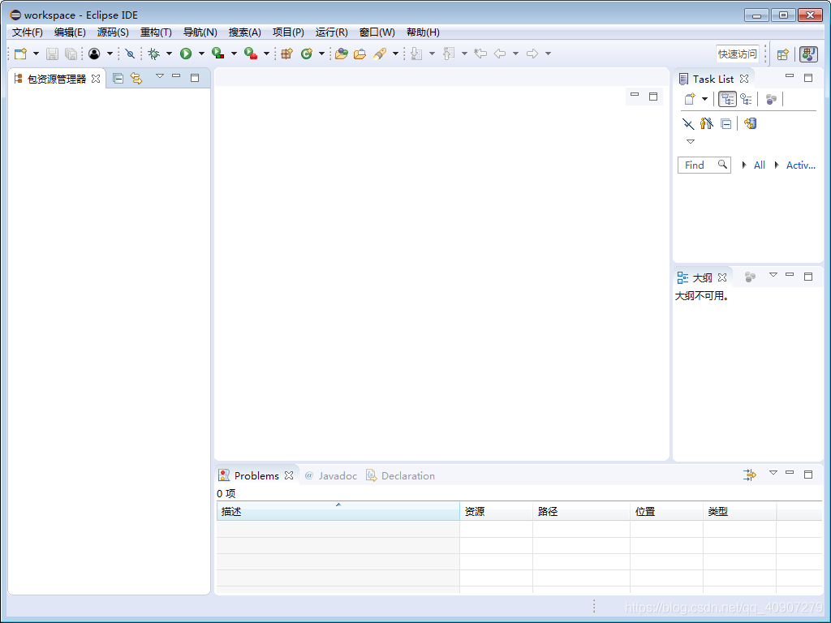Screen dimensions: 831x623
Task: Click the 类型 column header
Action: click(x=739, y=512)
